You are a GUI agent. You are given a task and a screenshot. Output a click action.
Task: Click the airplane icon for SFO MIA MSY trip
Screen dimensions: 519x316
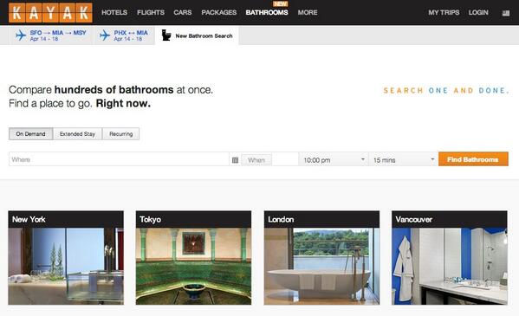coord(21,35)
